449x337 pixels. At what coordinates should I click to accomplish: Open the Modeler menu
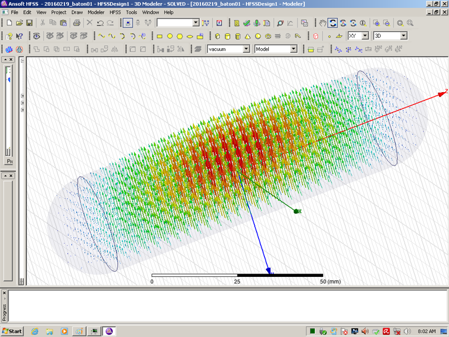click(96, 12)
